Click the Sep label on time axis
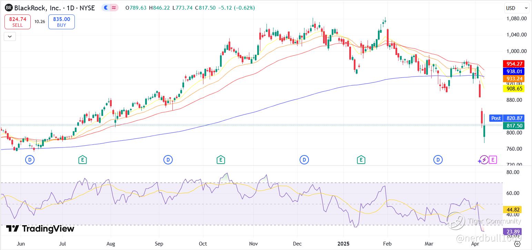 tap(159, 244)
